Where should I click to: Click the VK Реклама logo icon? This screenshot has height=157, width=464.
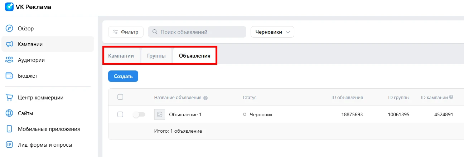pos(9,7)
